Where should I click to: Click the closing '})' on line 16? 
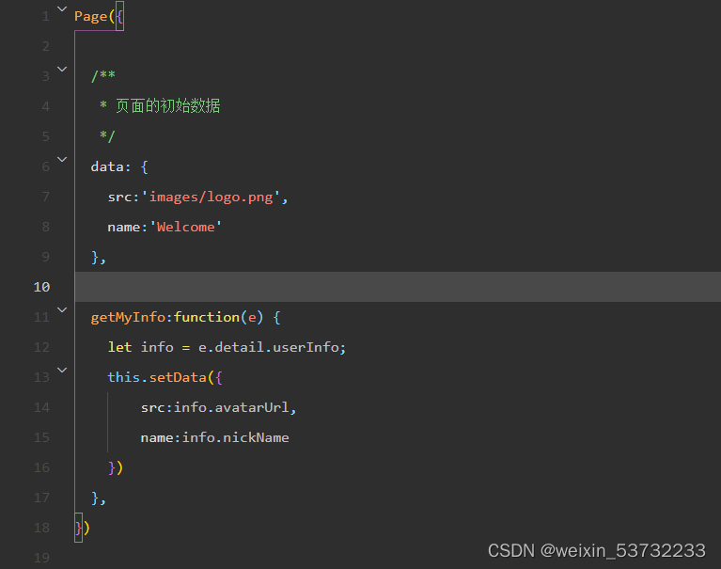(x=116, y=467)
